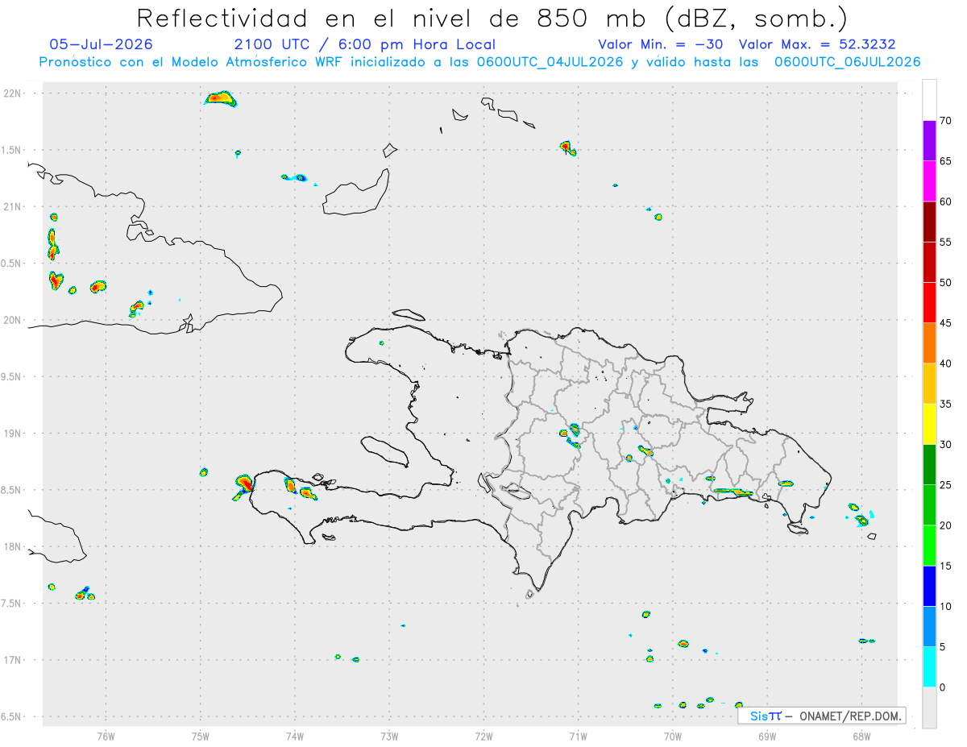Click the colorbar label '60'

coord(946,201)
